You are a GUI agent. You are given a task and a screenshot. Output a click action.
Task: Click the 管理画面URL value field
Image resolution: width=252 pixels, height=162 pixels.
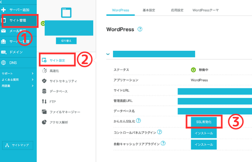(x=215, y=101)
